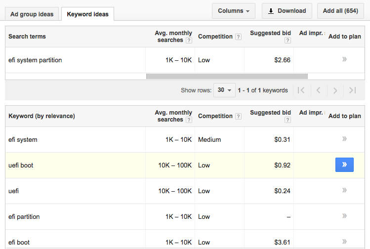Add 'efi partition' keyword to plan
The height and width of the screenshot is (249, 370).
pyautogui.click(x=344, y=216)
